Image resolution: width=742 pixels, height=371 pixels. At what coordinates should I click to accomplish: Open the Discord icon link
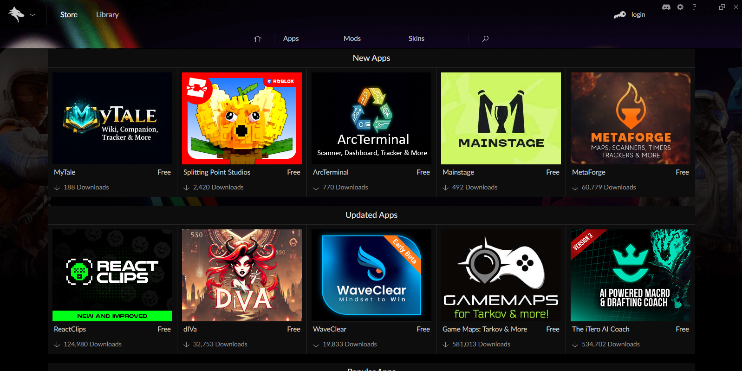(x=666, y=7)
